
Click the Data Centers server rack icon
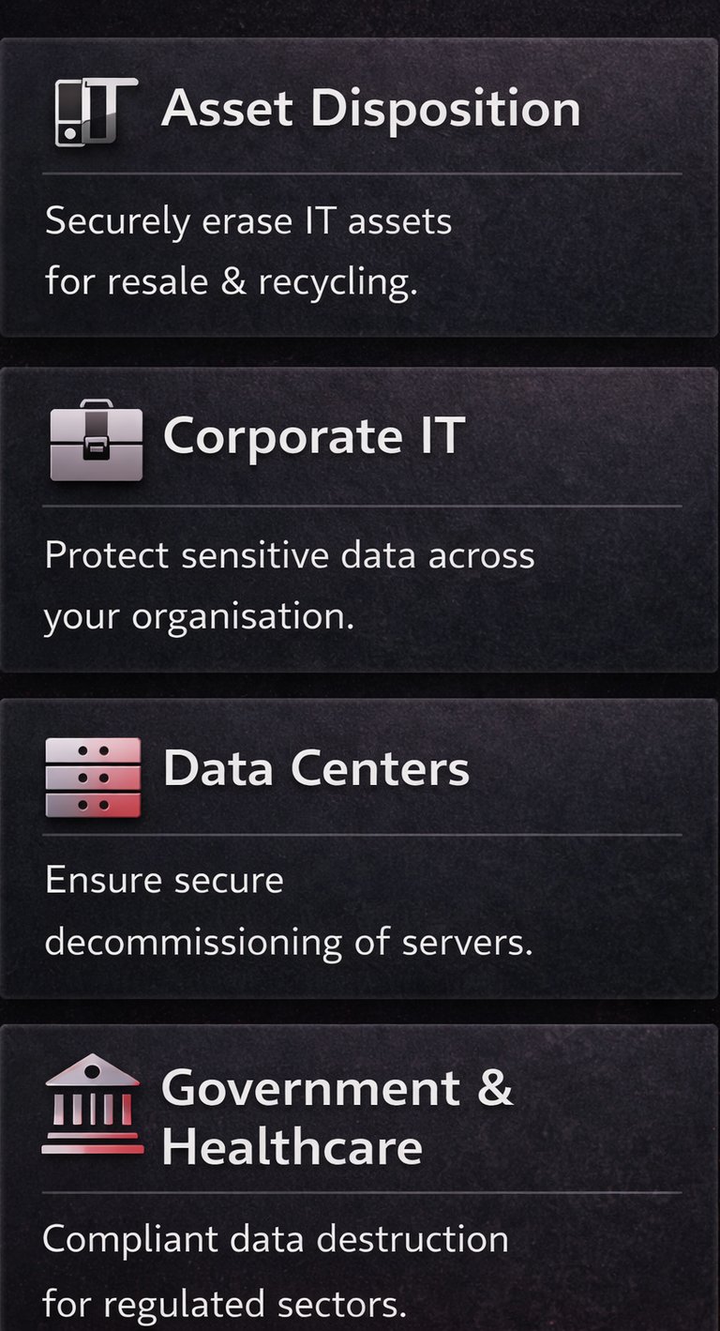(93, 777)
